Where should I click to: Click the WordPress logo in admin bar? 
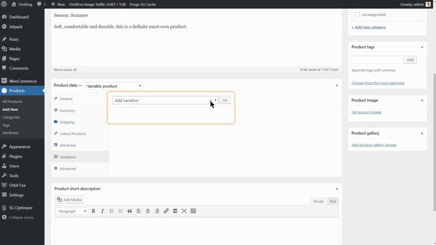pos(4,4)
